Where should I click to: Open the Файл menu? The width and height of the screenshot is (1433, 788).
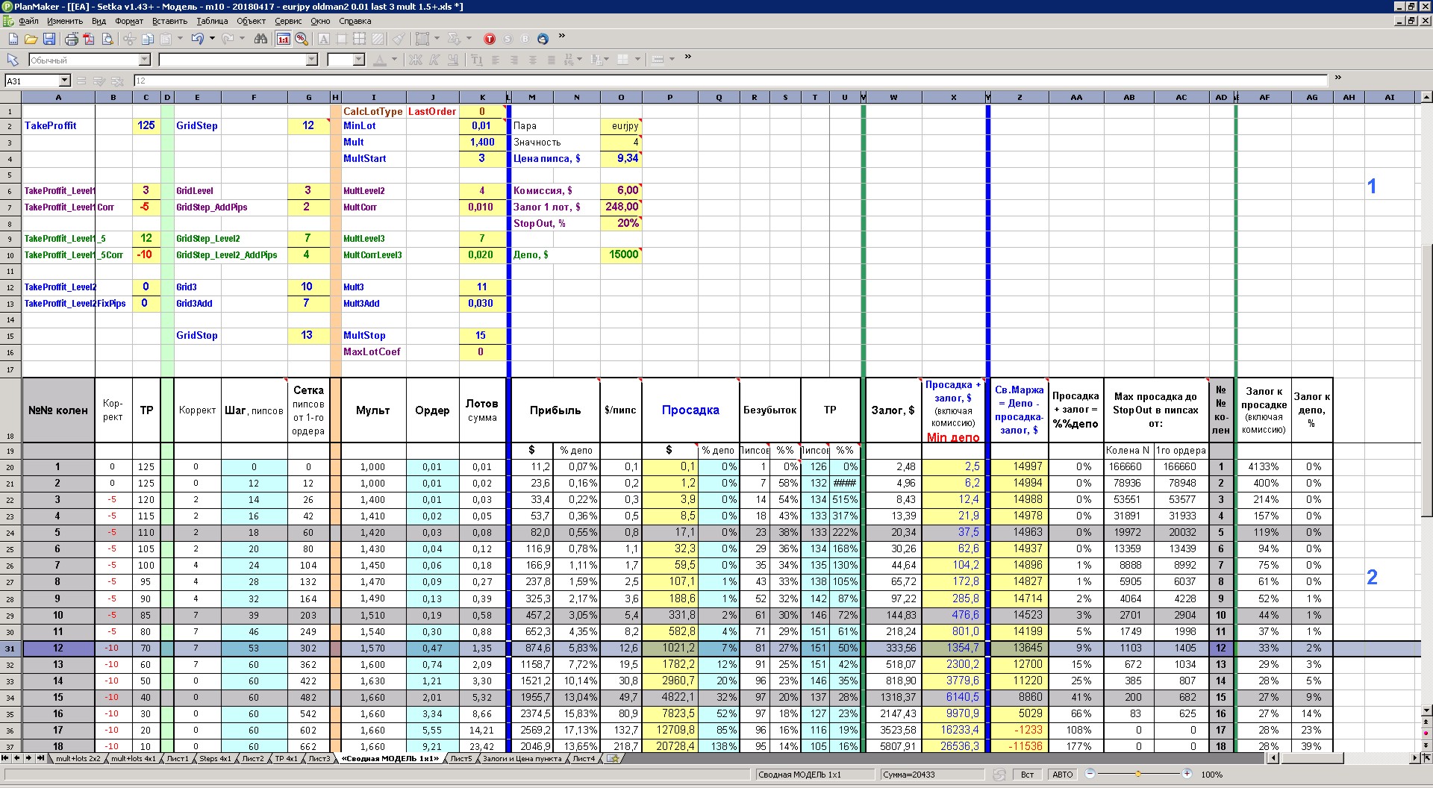click(28, 21)
